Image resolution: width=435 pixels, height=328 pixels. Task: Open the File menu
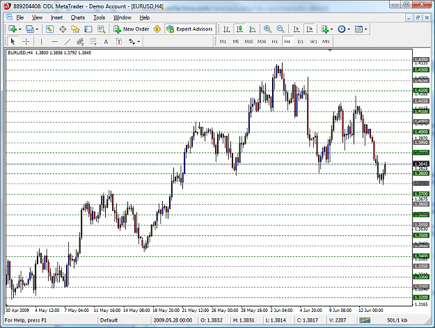(20, 17)
